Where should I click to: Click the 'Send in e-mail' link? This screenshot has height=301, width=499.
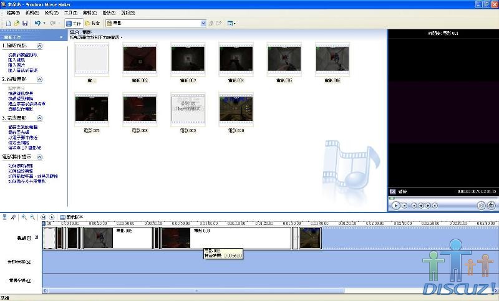click(23, 137)
